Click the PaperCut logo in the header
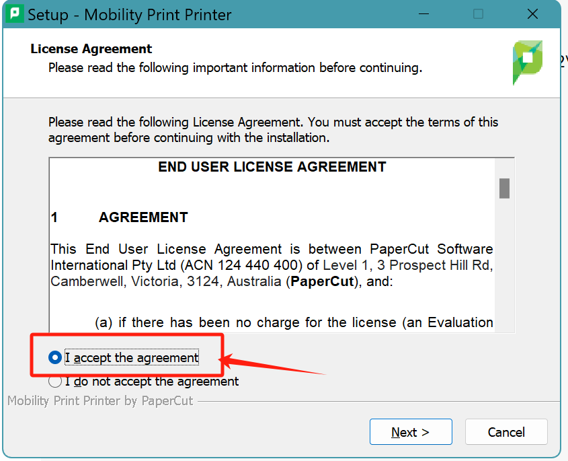 pos(528,63)
